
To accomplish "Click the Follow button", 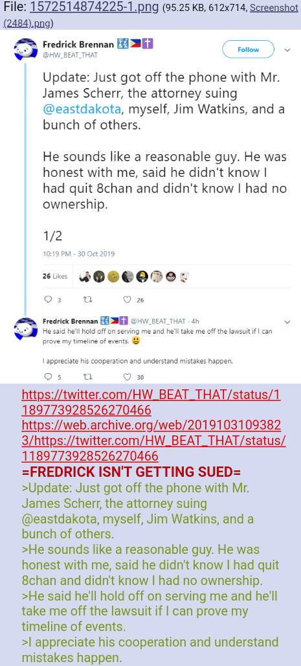I will pos(249,50).
